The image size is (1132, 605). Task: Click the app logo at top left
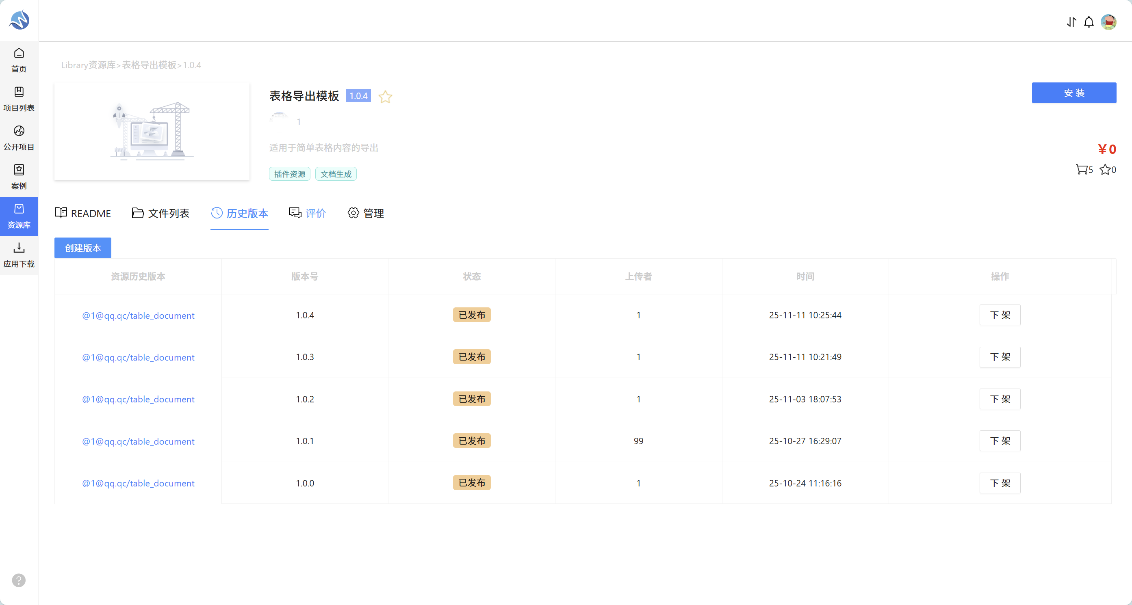point(20,20)
